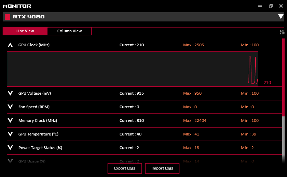
Task: Click the 'Max : 950' value
Action: click(x=192, y=93)
